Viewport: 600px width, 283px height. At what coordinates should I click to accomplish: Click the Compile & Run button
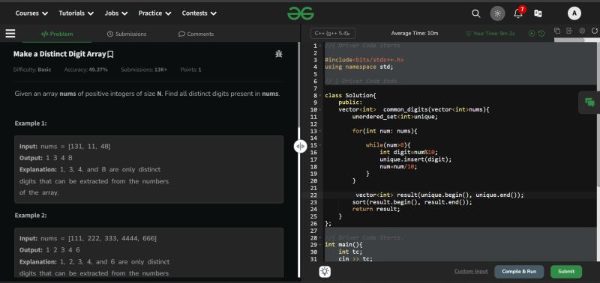click(x=519, y=272)
